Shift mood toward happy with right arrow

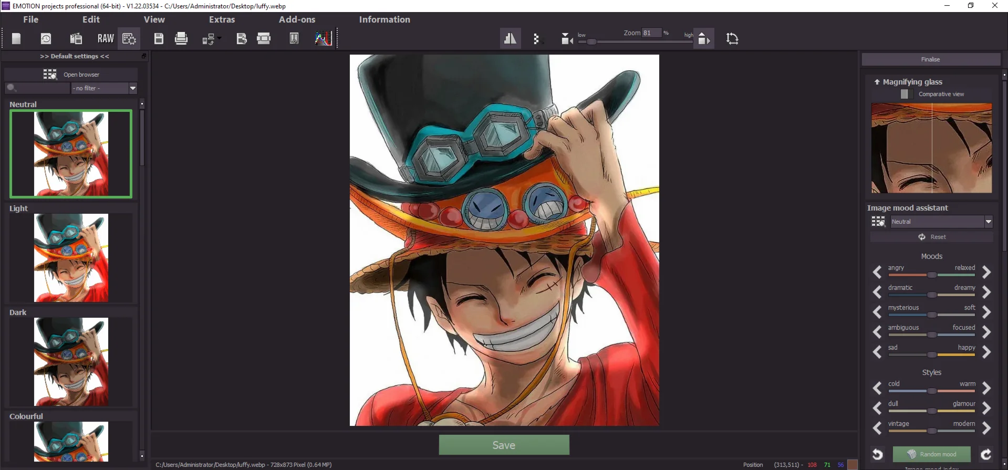click(x=986, y=351)
